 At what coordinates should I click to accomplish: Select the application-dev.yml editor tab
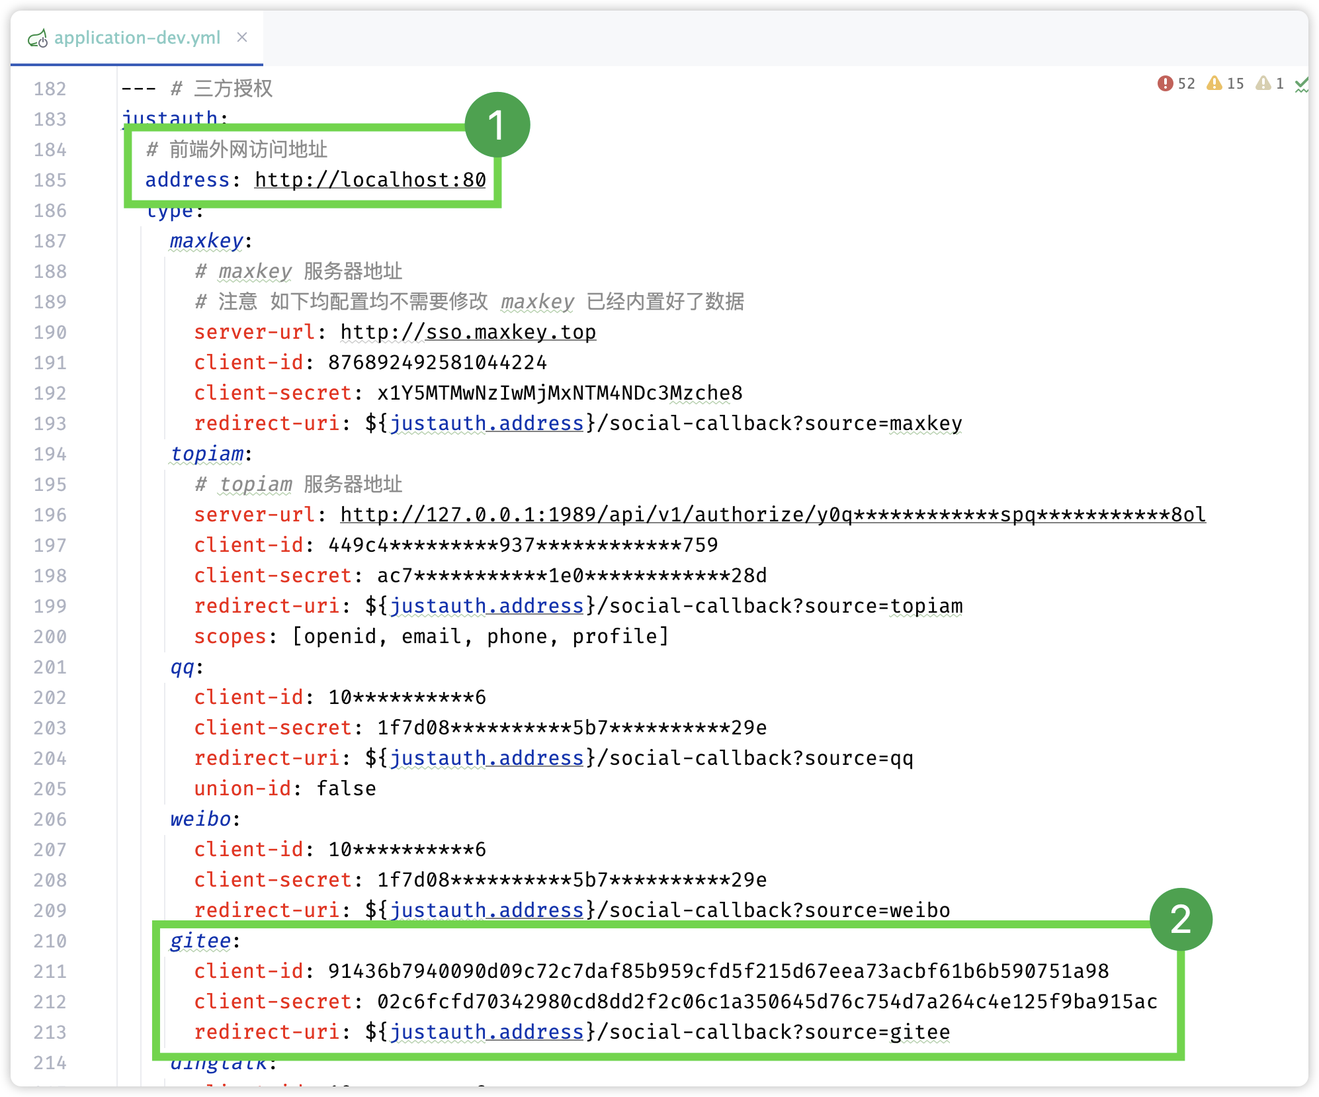tap(137, 38)
